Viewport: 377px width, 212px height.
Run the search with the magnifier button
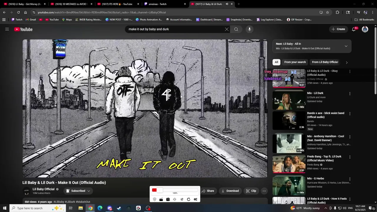(x=236, y=29)
